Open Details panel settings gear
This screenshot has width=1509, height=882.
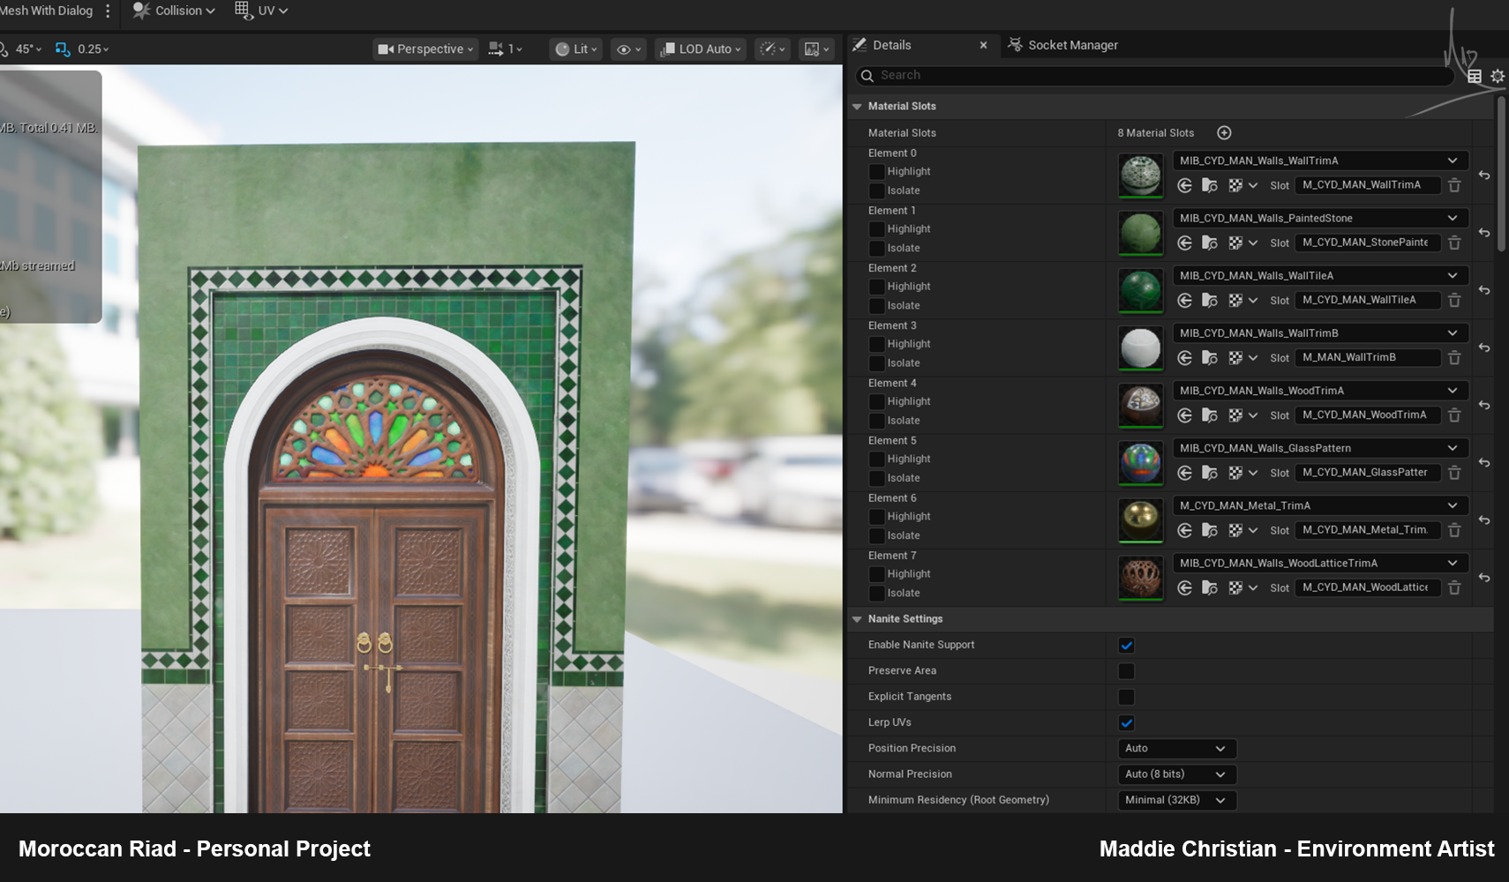[1498, 76]
